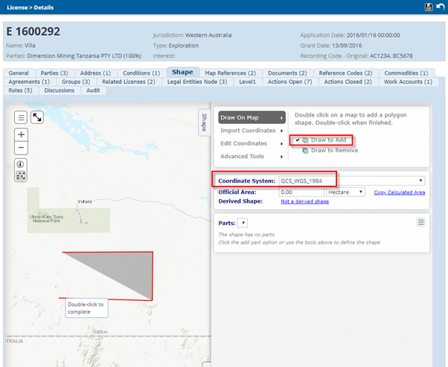This screenshot has height=367, width=448.
Task: Open the Agreements (1) tab
Action: click(x=29, y=82)
